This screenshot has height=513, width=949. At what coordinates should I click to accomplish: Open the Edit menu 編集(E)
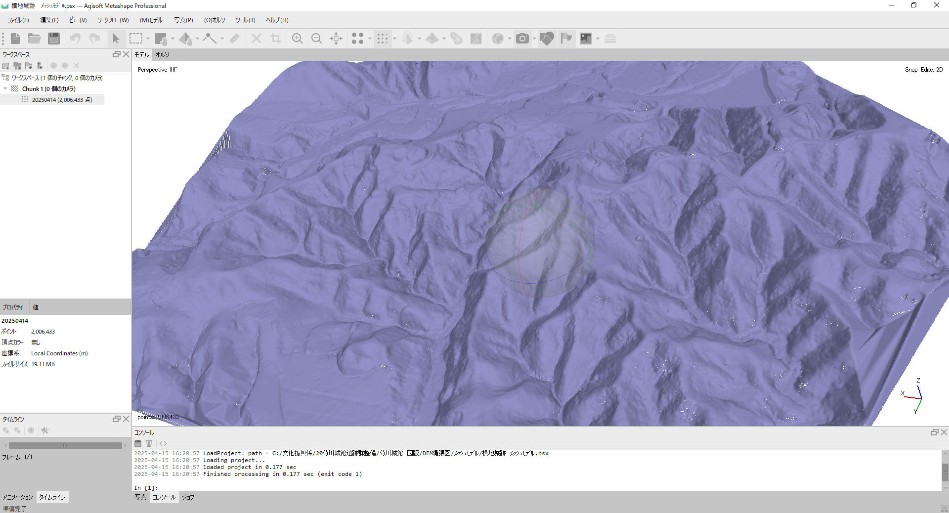pyautogui.click(x=49, y=20)
